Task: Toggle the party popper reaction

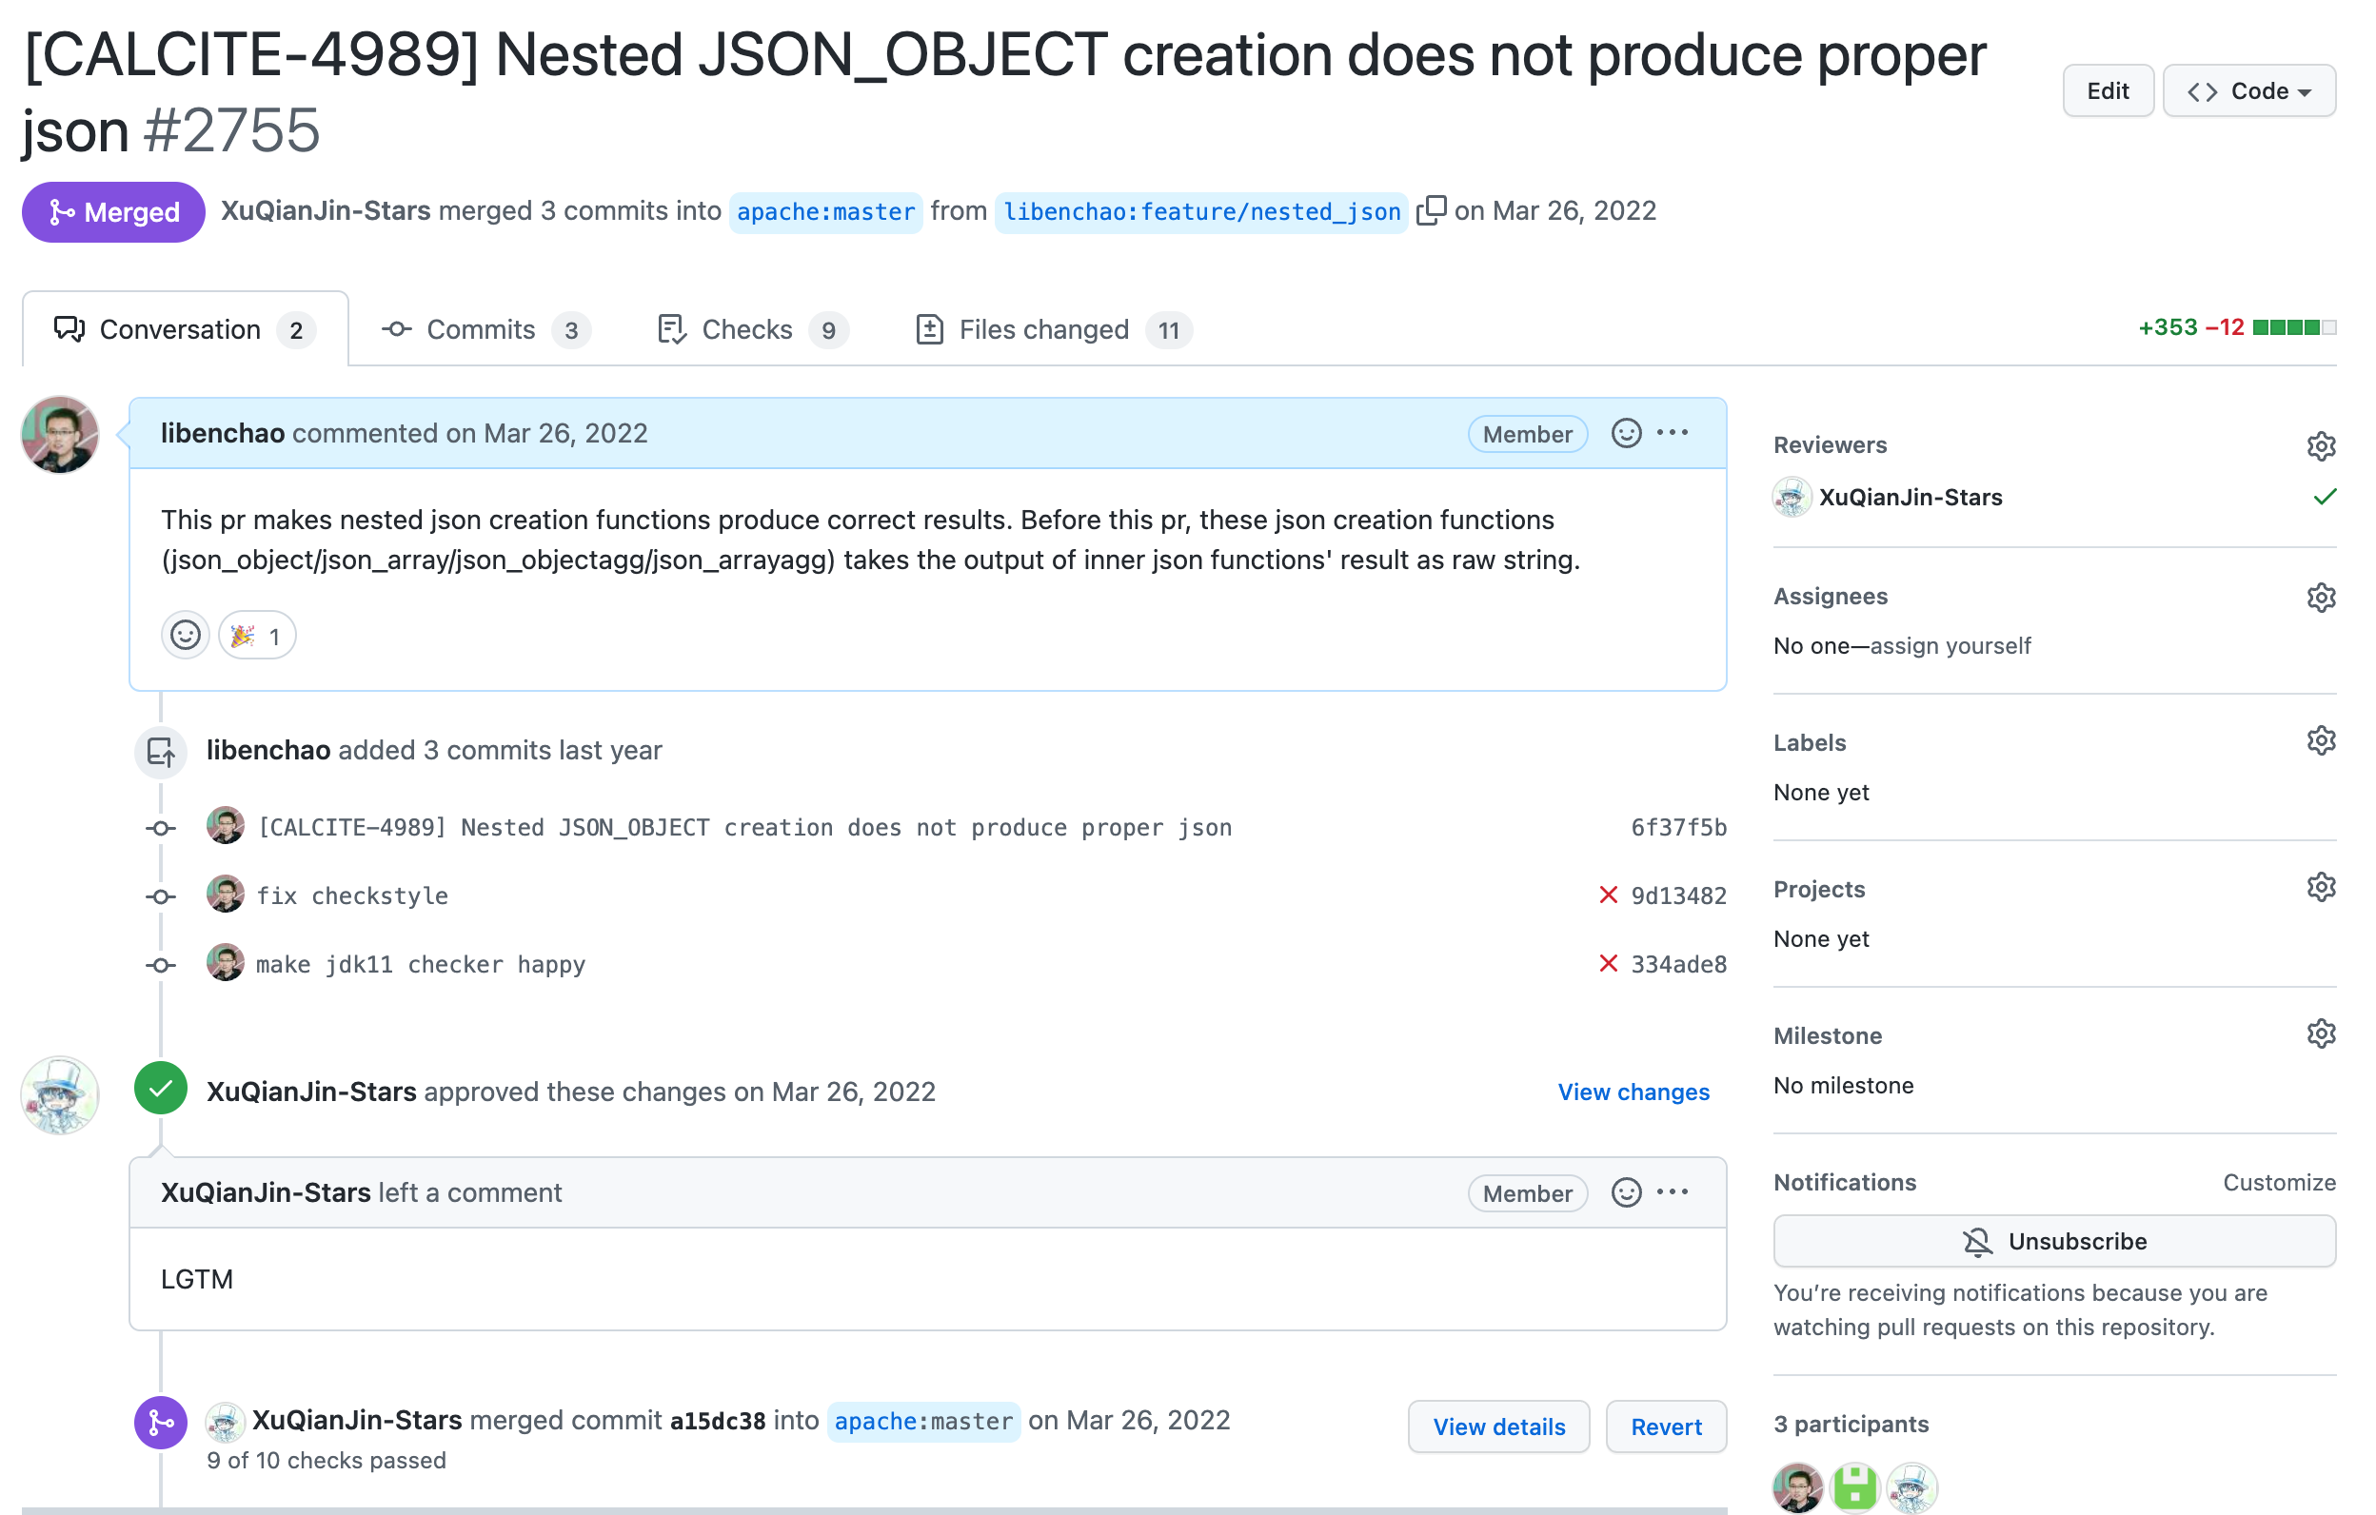Action: (257, 637)
